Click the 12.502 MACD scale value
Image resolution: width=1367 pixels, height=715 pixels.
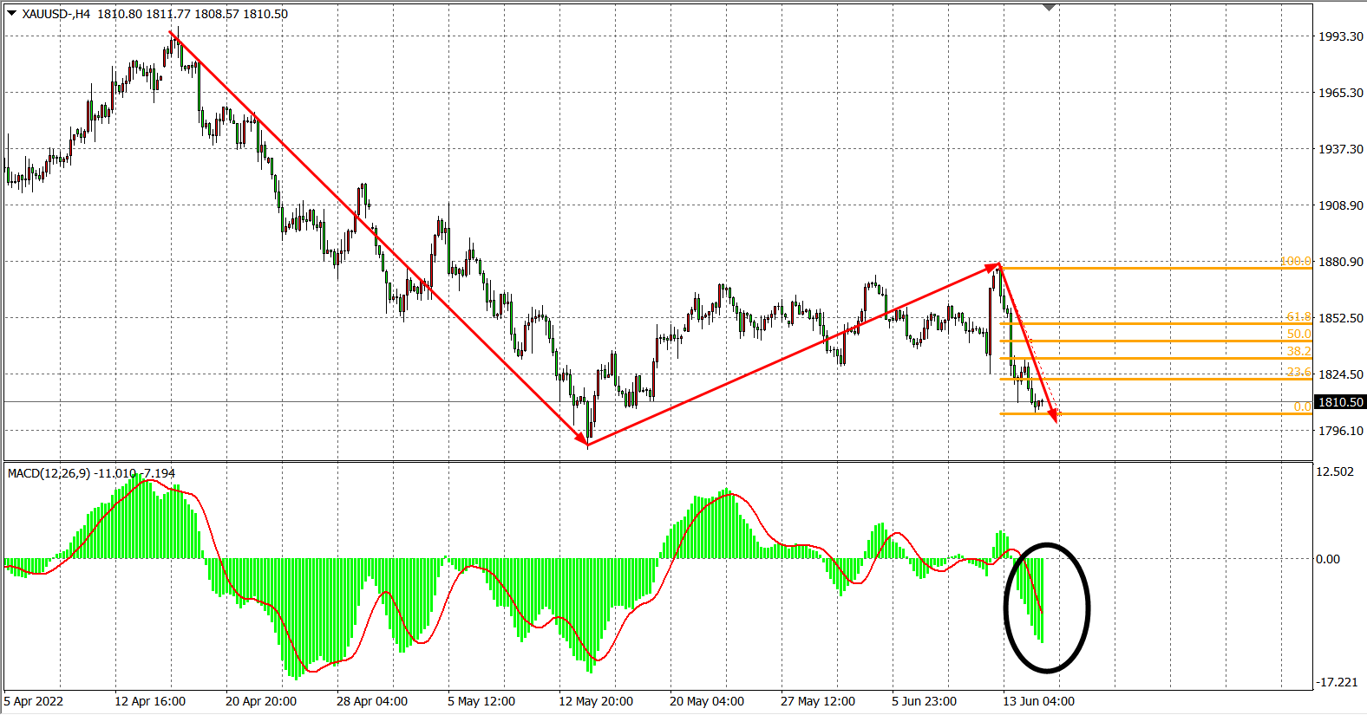[1334, 471]
